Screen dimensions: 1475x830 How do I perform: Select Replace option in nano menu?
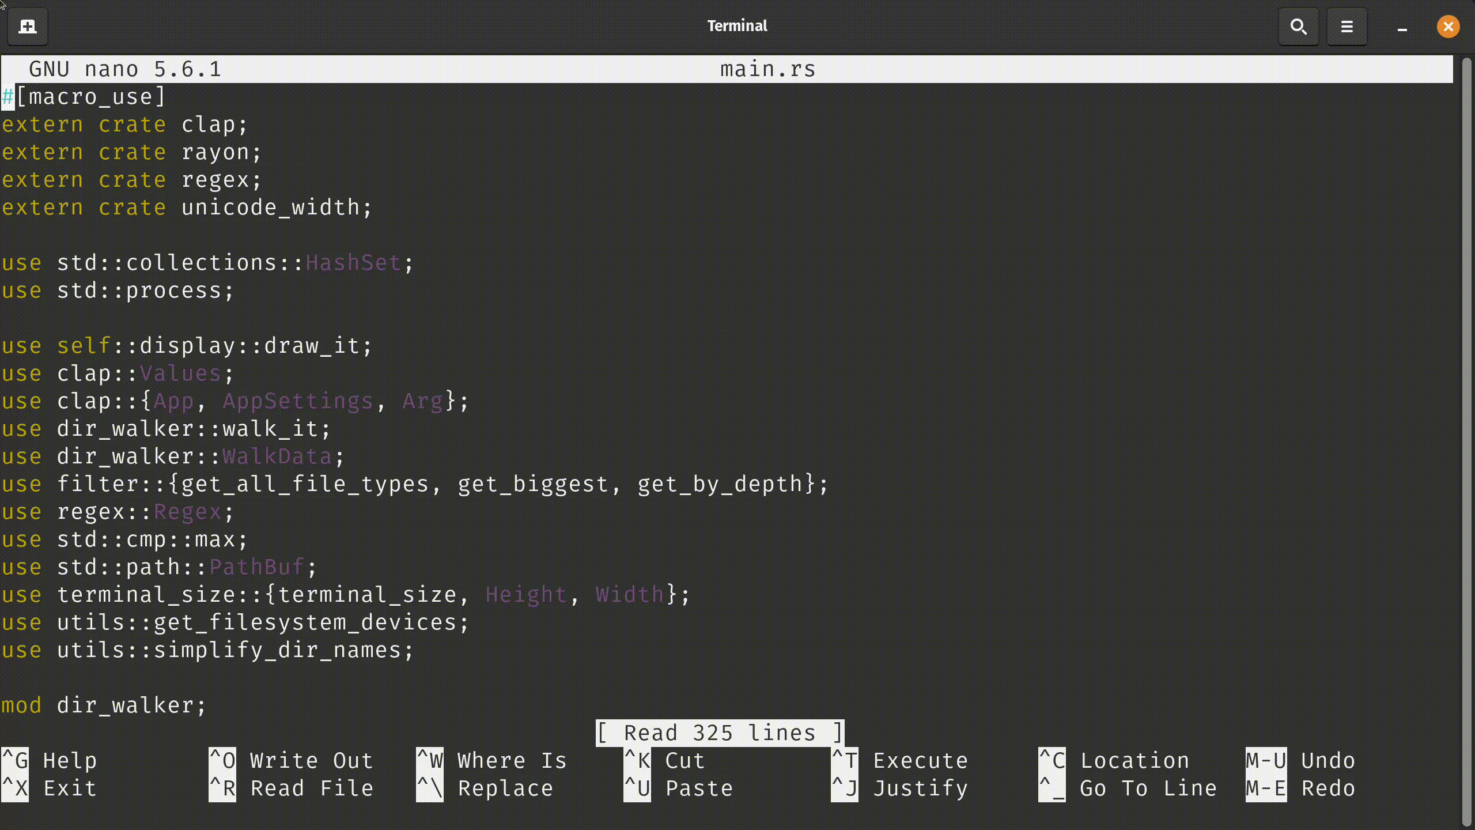click(x=505, y=788)
